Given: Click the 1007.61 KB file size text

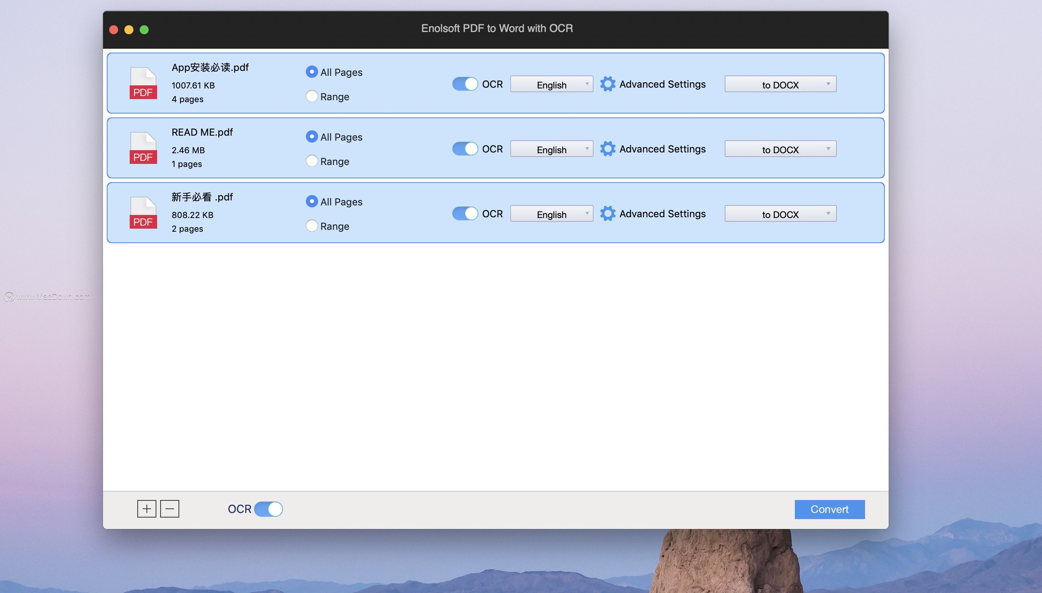Looking at the screenshot, I should coord(193,85).
